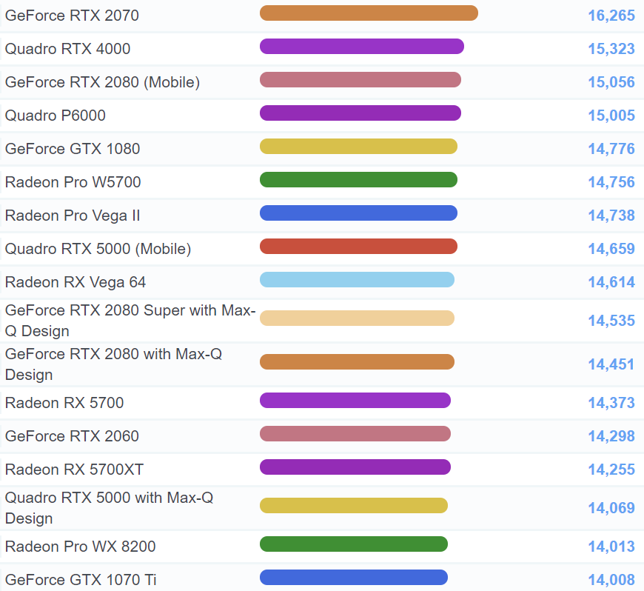The height and width of the screenshot is (591, 644).
Task: Click the 14,659 score value
Action: click(x=611, y=249)
